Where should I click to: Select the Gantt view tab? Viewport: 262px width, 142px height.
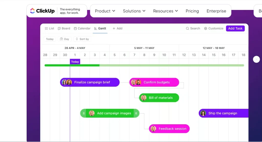[100, 28]
